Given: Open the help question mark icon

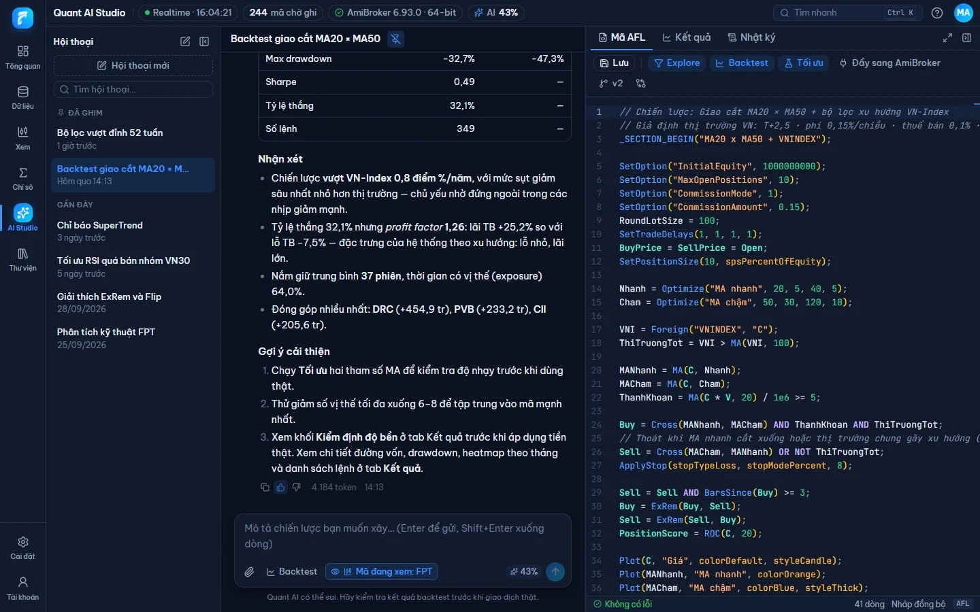Looking at the screenshot, I should click(x=937, y=13).
